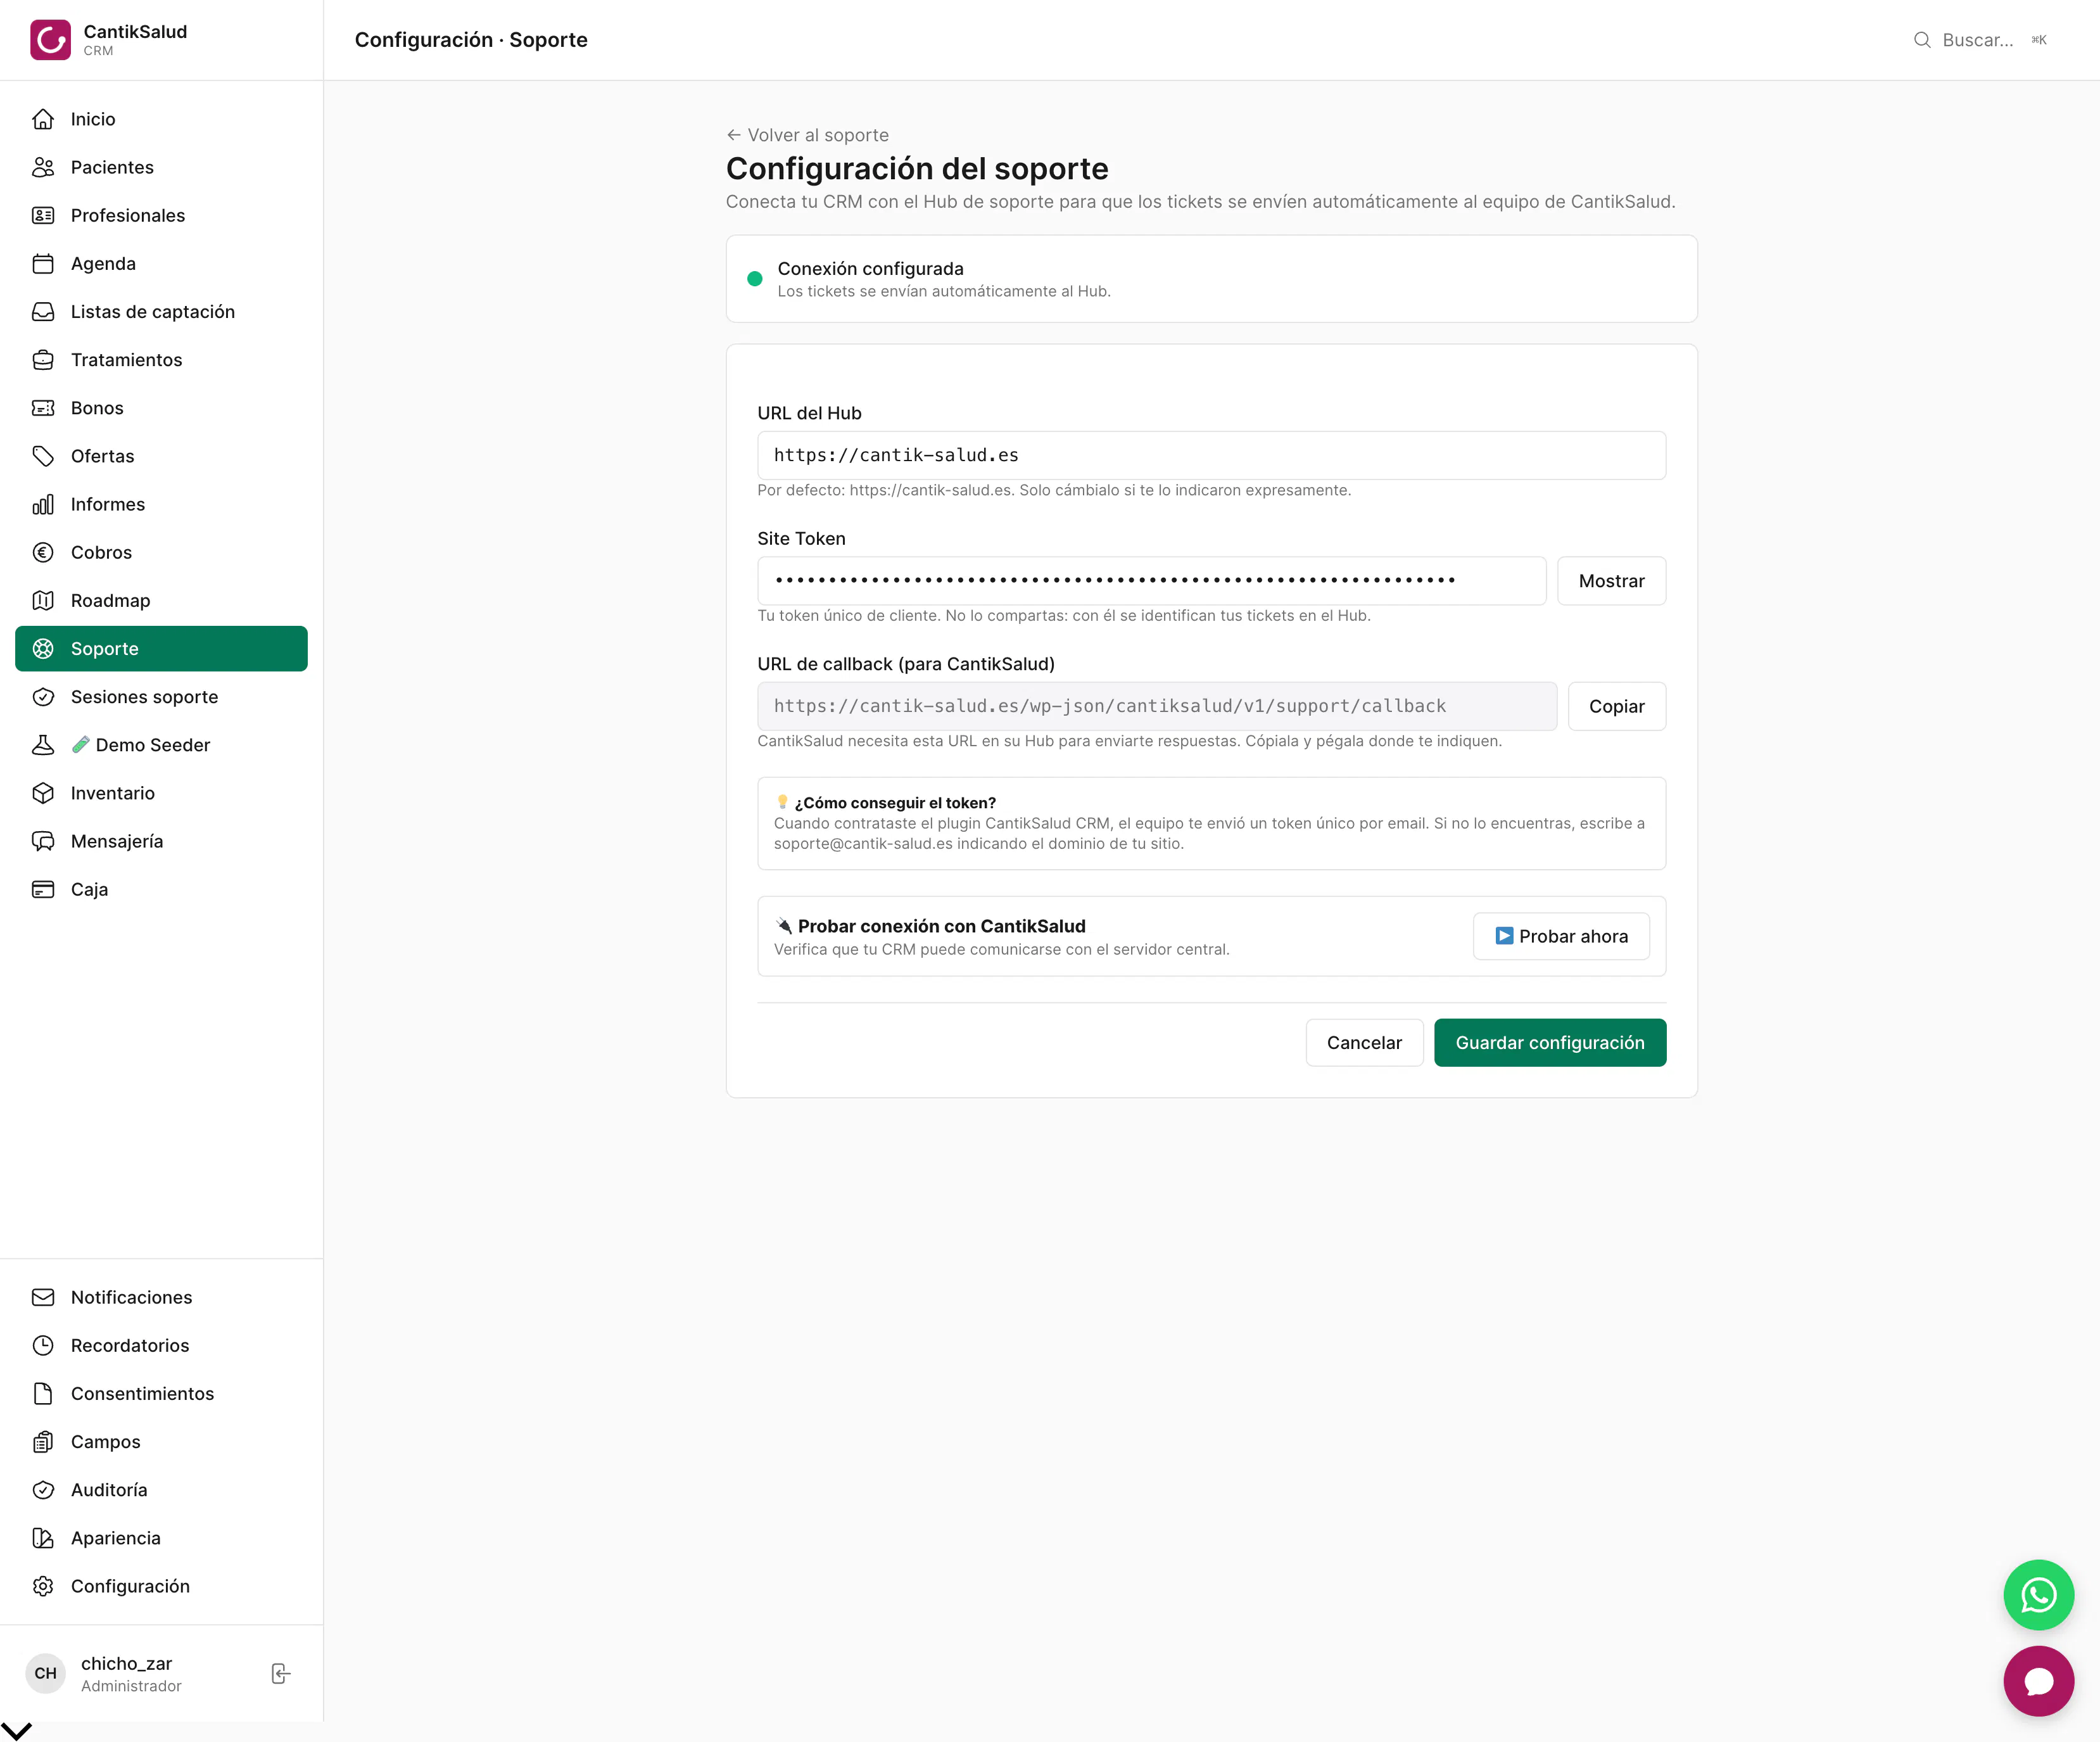Select Tratamientos in sidebar
This screenshot has width=2100, height=1742.
coord(161,360)
